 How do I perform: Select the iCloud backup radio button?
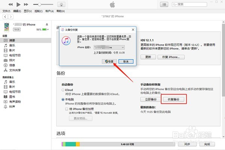click(x=63, y=90)
